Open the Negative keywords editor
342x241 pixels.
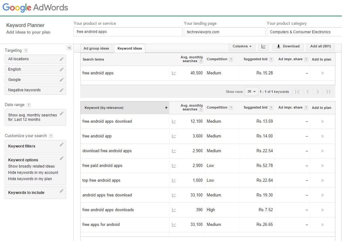pos(62,90)
